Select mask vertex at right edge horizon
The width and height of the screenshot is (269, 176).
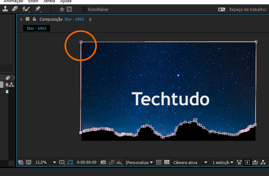pos(255,125)
